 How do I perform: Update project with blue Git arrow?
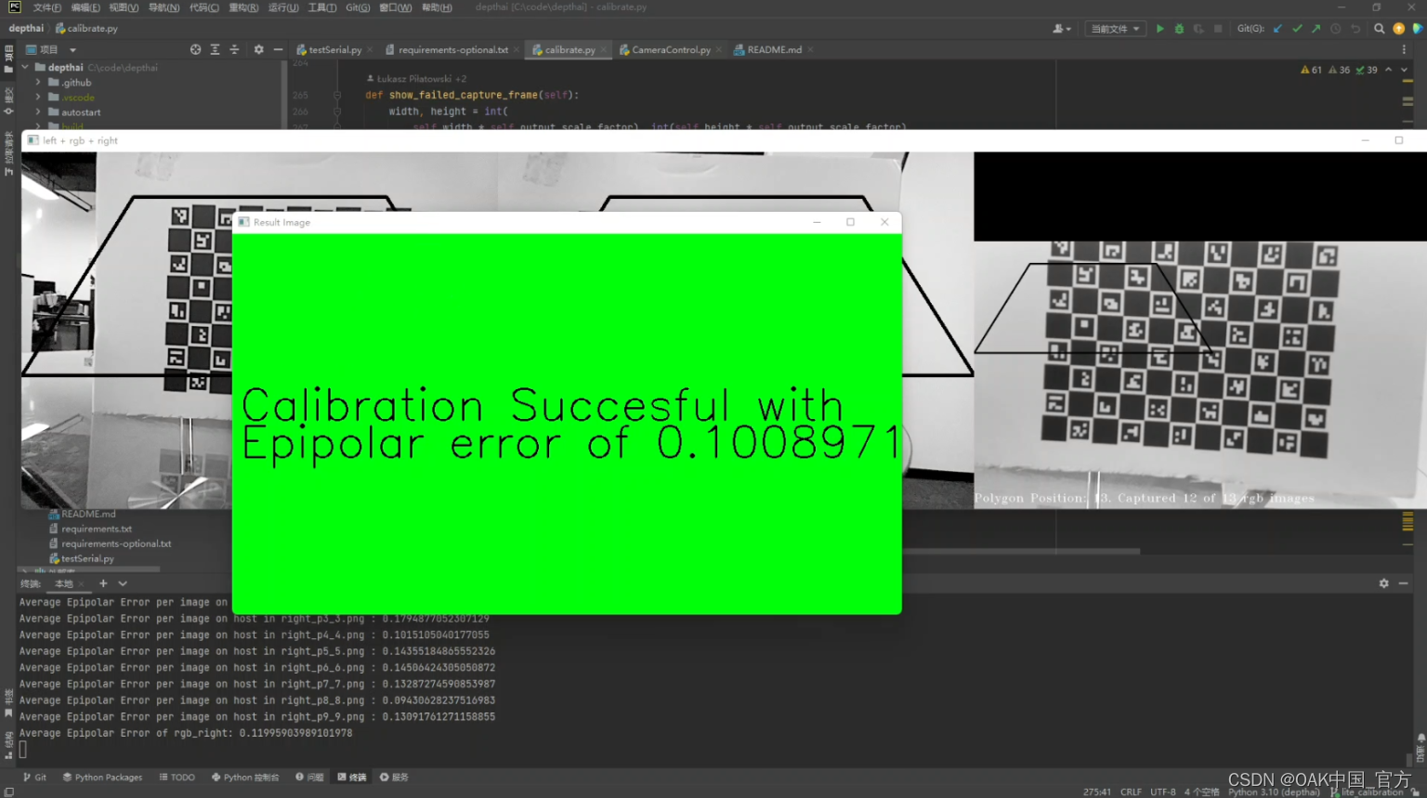[1278, 29]
